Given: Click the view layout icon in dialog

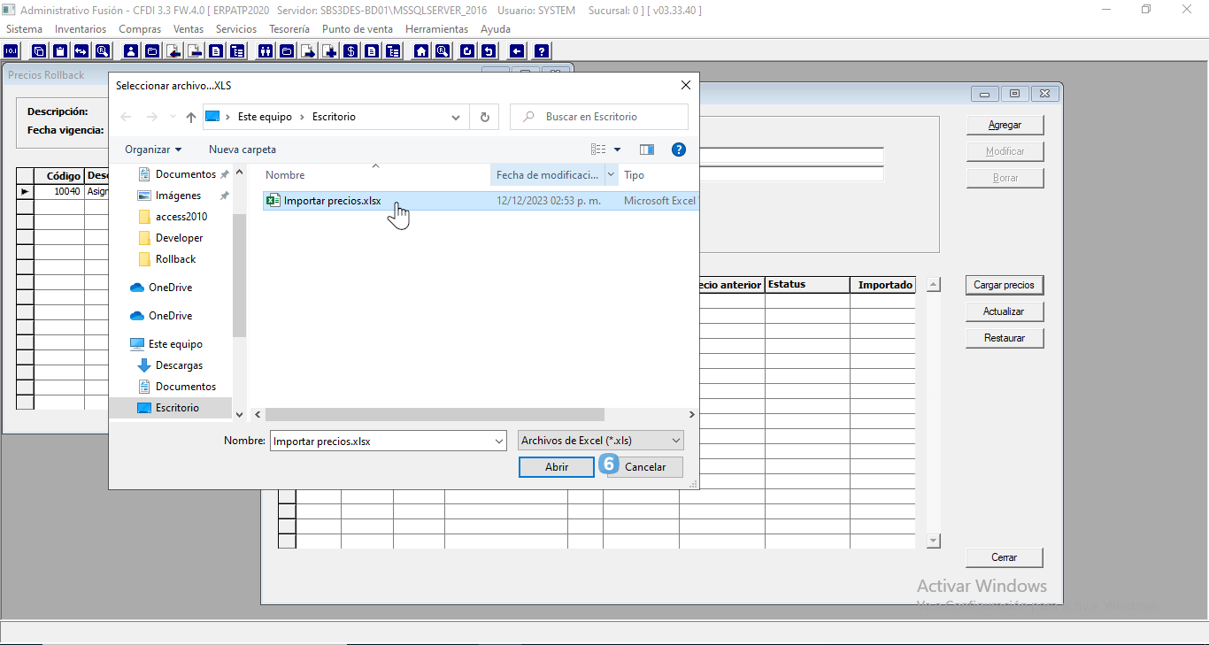Looking at the screenshot, I should [598, 150].
